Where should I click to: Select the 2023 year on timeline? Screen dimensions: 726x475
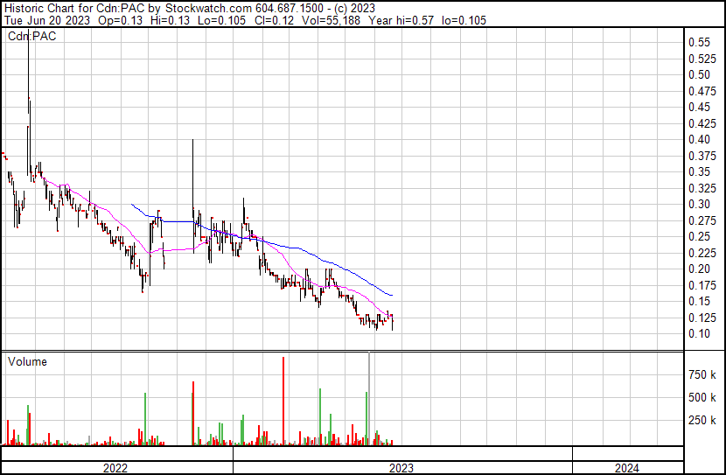tap(401, 468)
